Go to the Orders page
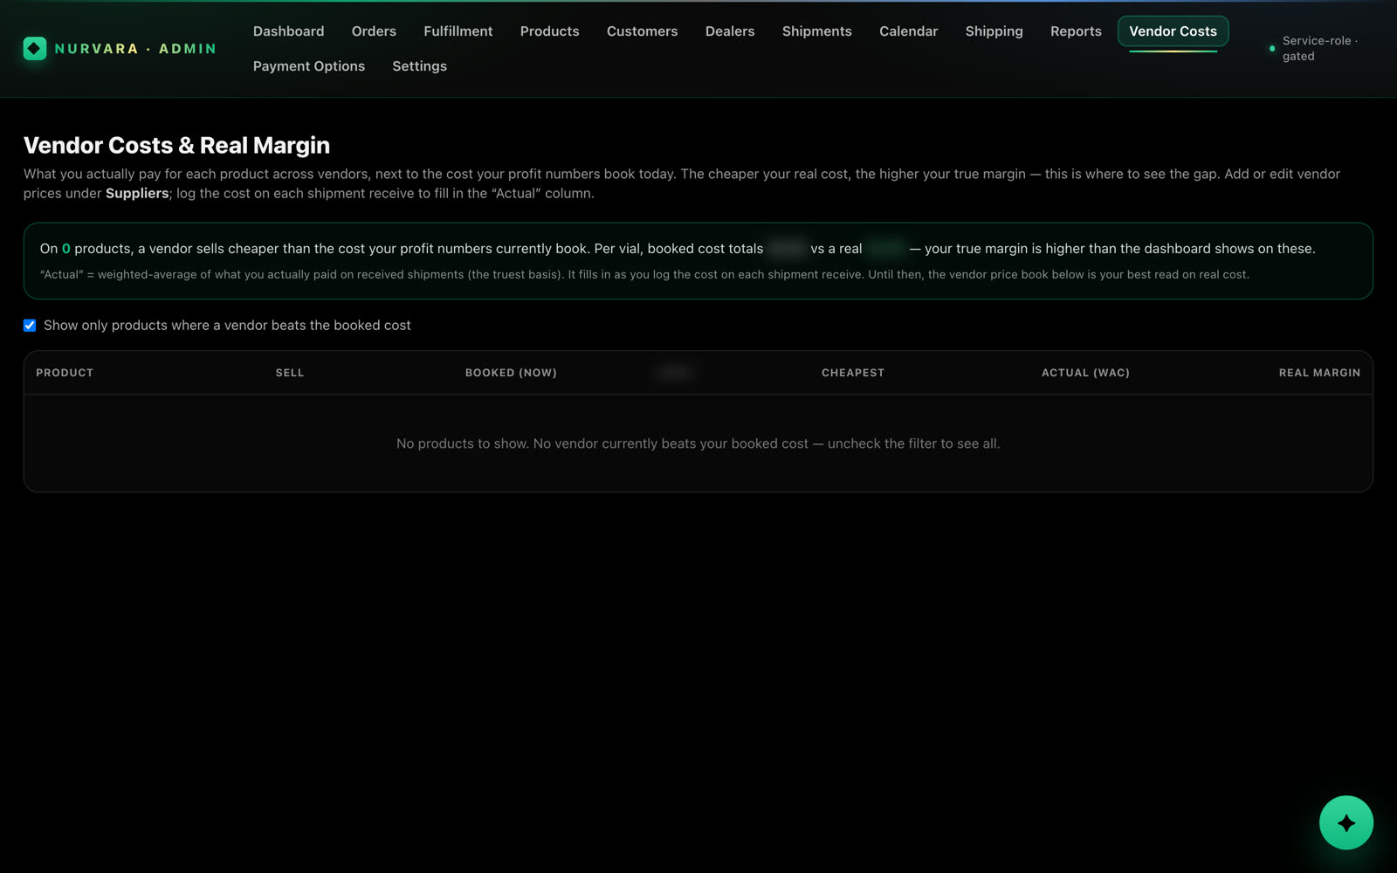The height and width of the screenshot is (873, 1397). 374,31
